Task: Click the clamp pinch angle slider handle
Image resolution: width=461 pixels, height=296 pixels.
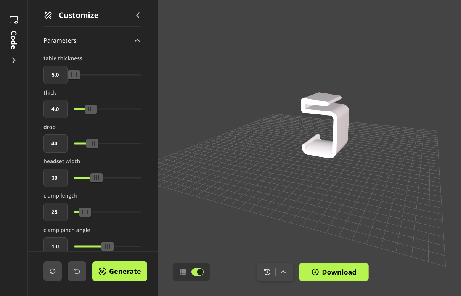Action: (x=108, y=246)
